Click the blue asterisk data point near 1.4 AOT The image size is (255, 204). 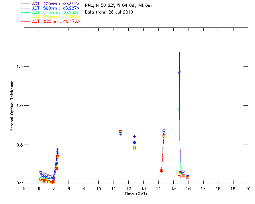coord(179,73)
